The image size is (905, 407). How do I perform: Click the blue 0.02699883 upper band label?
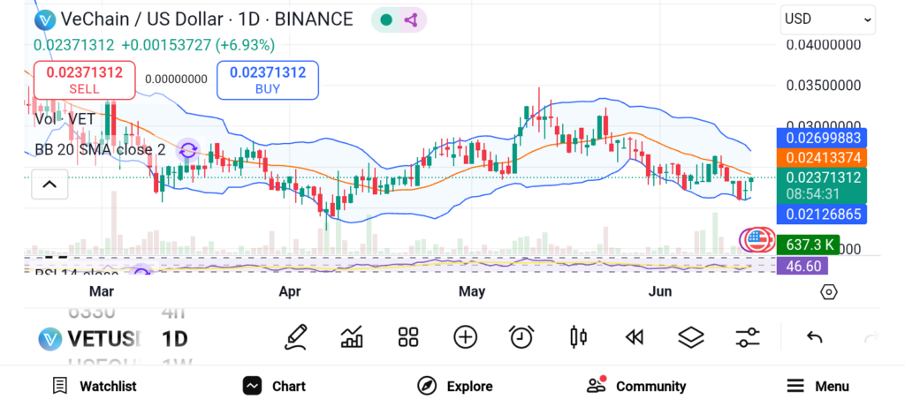click(x=821, y=138)
